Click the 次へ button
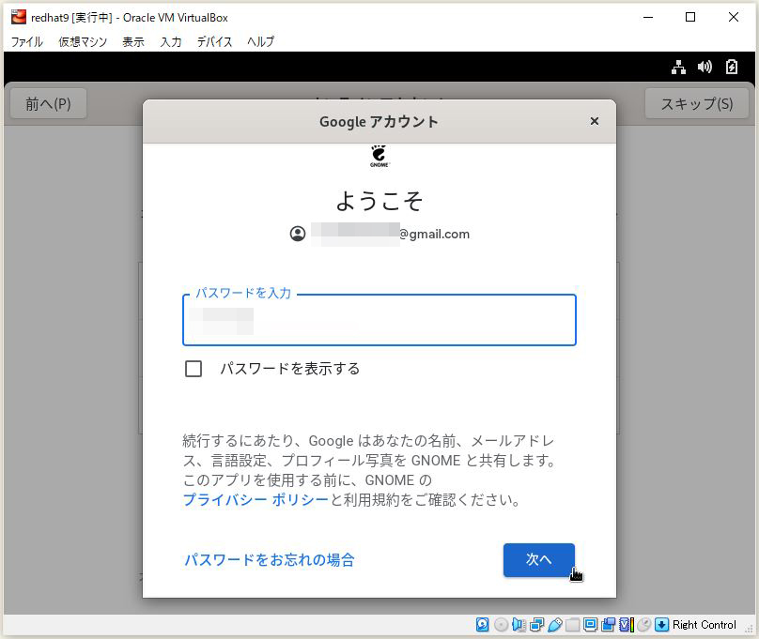This screenshot has width=759, height=639. 539,560
